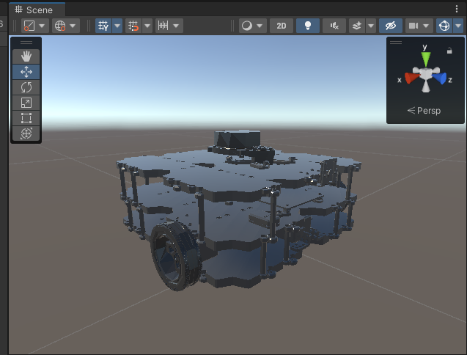Click the center cube of orientation gizmo
The width and height of the screenshot is (467, 355).
point(426,73)
